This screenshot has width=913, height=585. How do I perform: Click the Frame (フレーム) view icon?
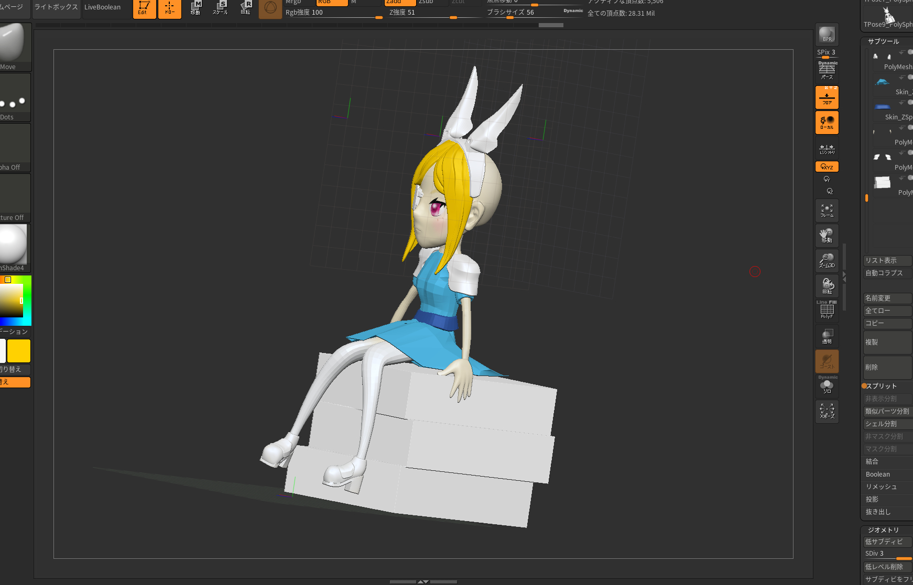point(827,211)
